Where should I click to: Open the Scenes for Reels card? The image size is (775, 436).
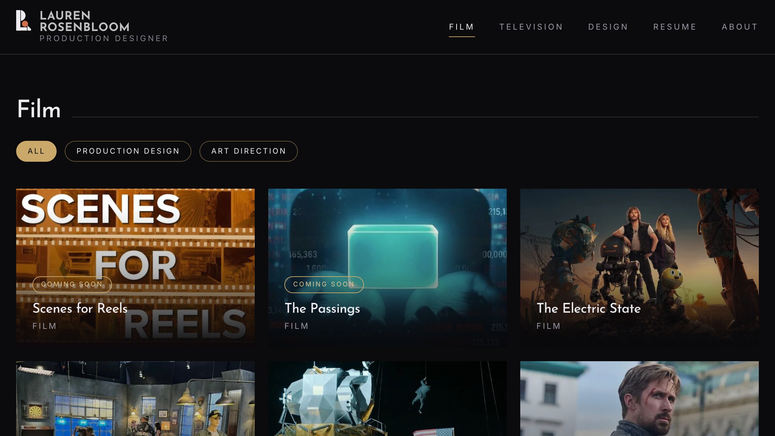pos(135,268)
